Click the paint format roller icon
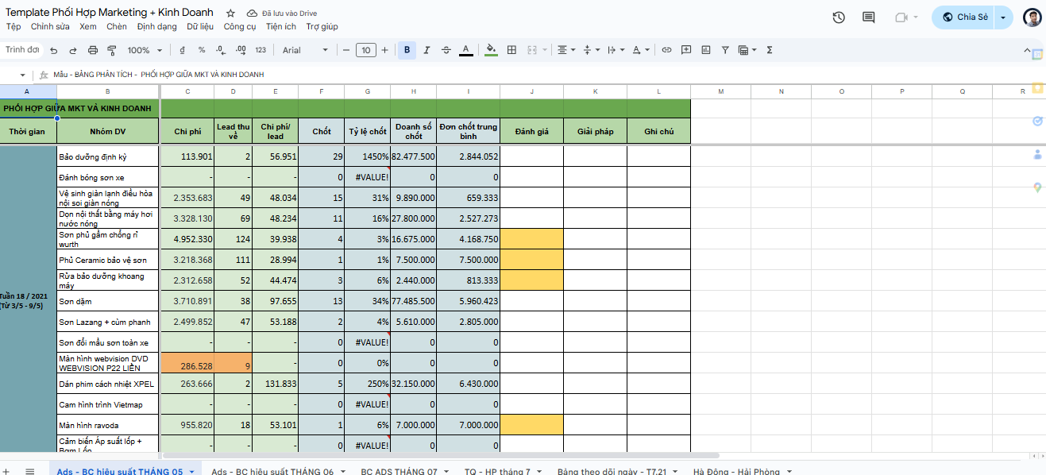Viewport: 1046px width, 475px height. (111, 50)
